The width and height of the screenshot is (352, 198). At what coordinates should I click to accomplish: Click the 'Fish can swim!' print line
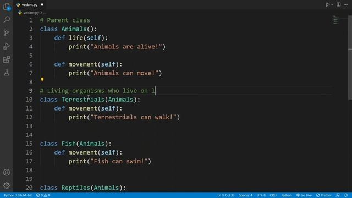click(x=110, y=161)
